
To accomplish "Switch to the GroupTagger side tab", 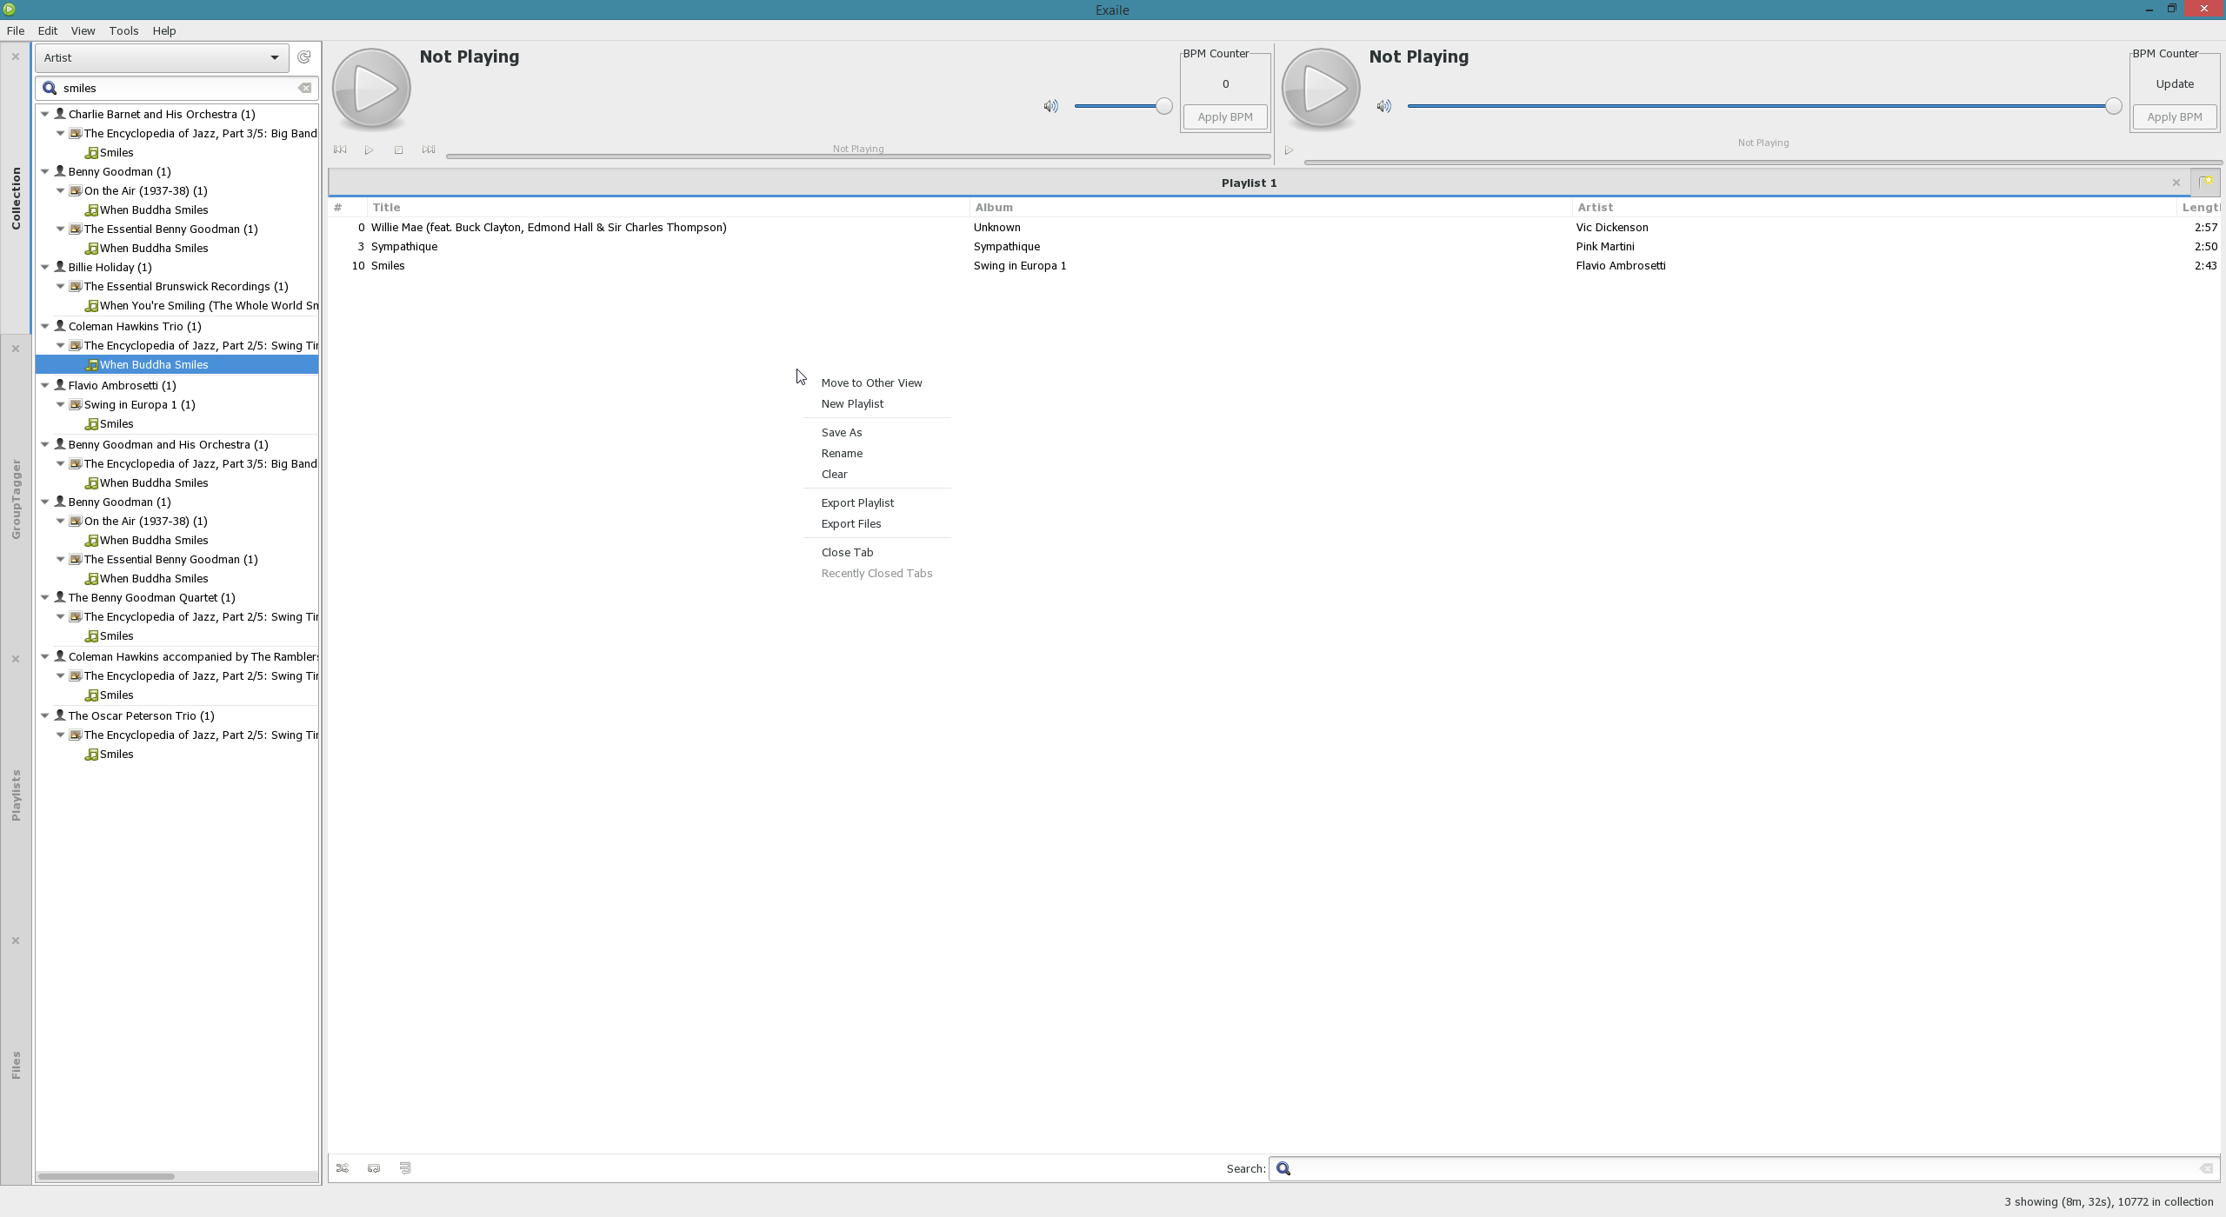I will (x=16, y=500).
